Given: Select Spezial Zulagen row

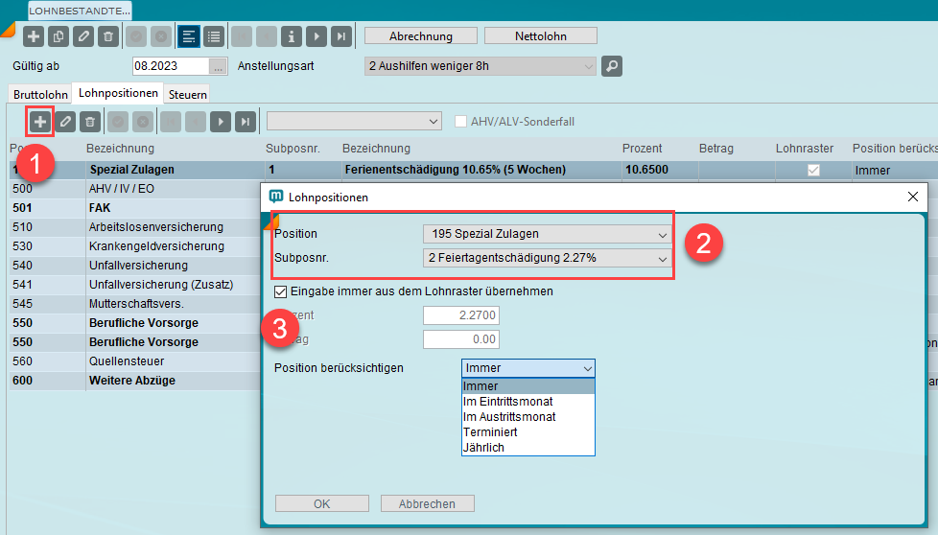Looking at the screenshot, I should [x=473, y=170].
